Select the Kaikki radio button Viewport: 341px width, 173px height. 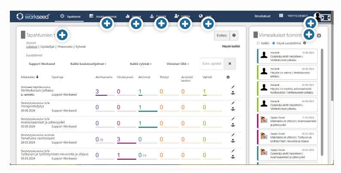pos(258,43)
